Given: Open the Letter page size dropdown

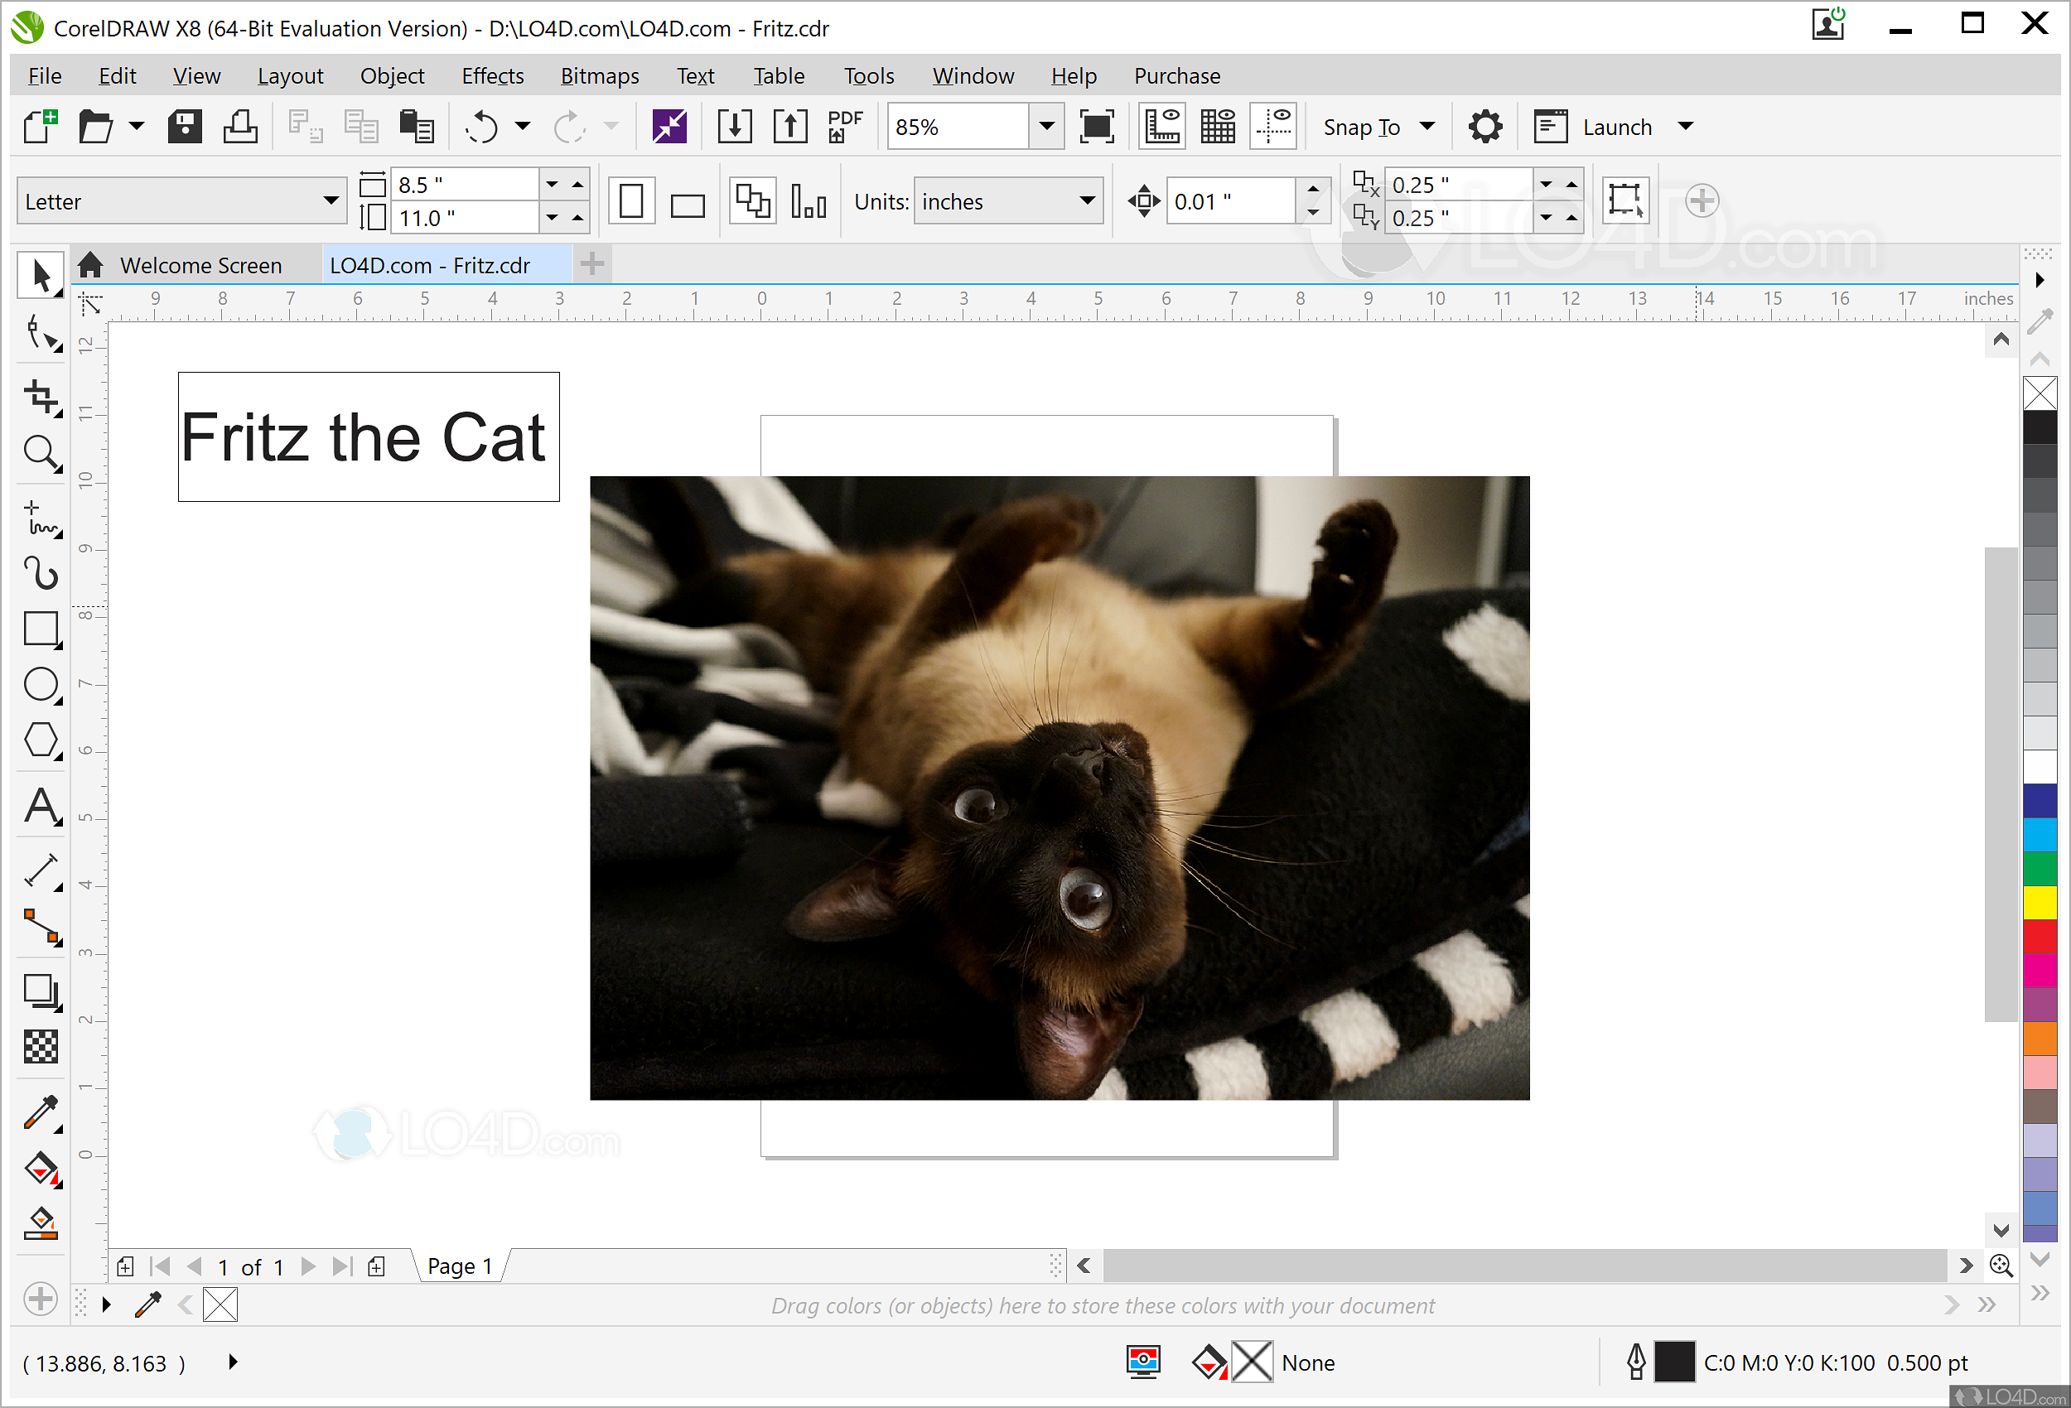Looking at the screenshot, I should [331, 200].
